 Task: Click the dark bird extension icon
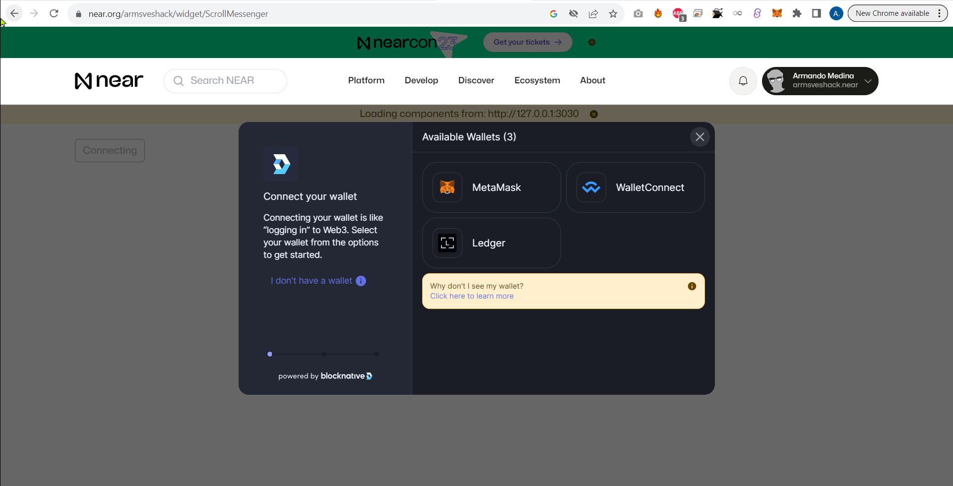point(717,13)
